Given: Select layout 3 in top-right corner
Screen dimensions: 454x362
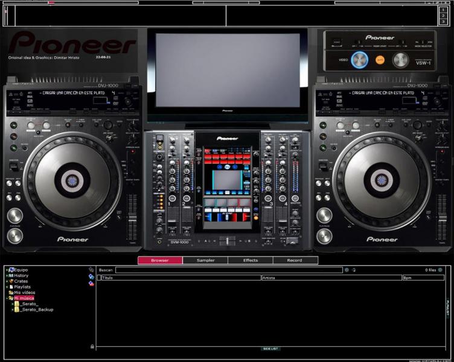Looking at the screenshot, I should [443, 21].
